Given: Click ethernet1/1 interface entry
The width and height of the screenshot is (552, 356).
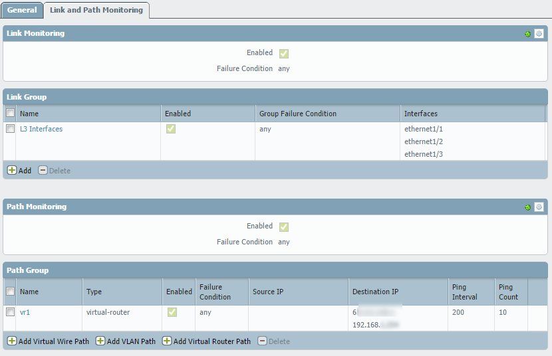Looking at the screenshot, I should (x=424, y=129).
